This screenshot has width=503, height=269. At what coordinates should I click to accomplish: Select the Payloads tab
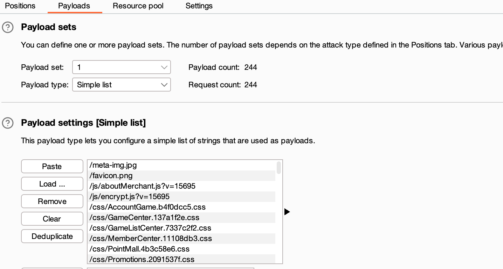point(74,6)
